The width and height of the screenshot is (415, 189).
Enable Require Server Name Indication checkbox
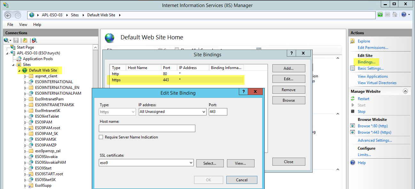(x=101, y=137)
